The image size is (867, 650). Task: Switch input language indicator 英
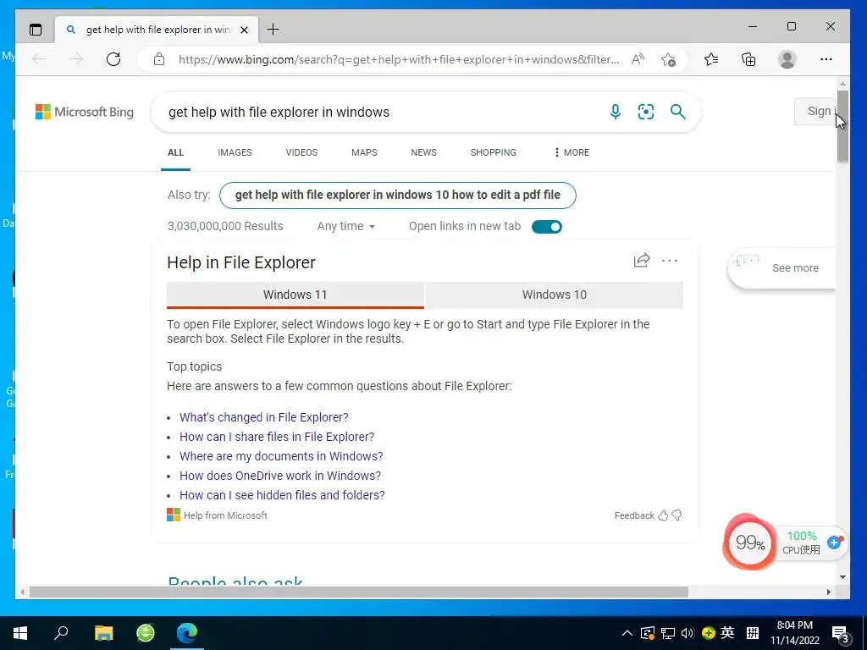pos(727,633)
